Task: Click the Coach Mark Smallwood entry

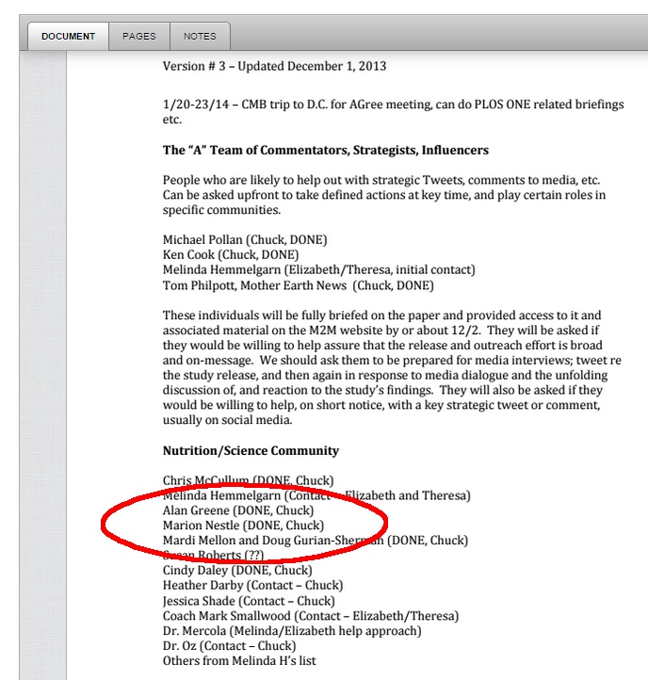Action: [311, 616]
